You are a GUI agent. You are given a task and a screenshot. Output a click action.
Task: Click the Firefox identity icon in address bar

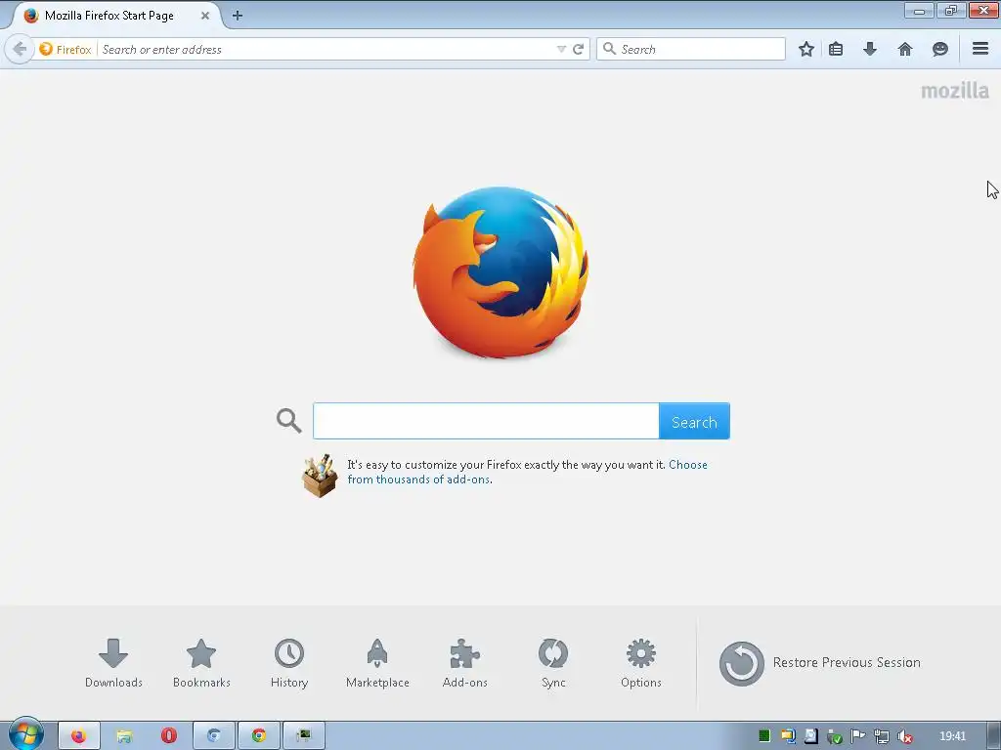tap(46, 49)
